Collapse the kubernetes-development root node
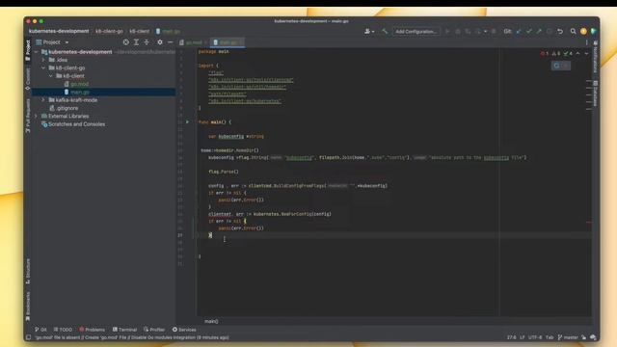The height and width of the screenshot is (347, 617). (x=37, y=52)
